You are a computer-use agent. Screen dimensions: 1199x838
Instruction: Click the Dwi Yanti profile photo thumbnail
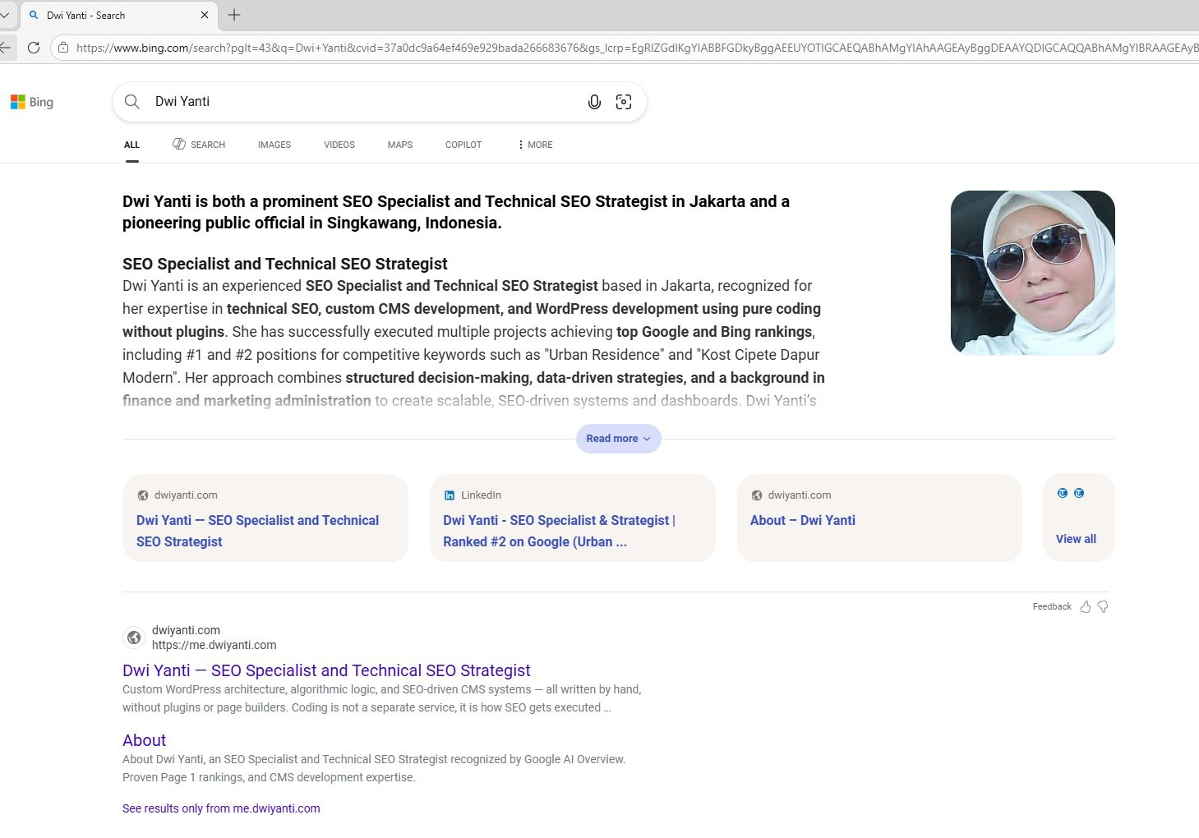point(1032,273)
